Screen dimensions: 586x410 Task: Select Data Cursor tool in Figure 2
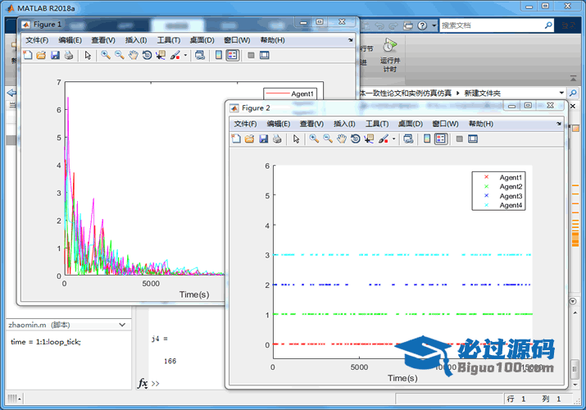coord(370,139)
